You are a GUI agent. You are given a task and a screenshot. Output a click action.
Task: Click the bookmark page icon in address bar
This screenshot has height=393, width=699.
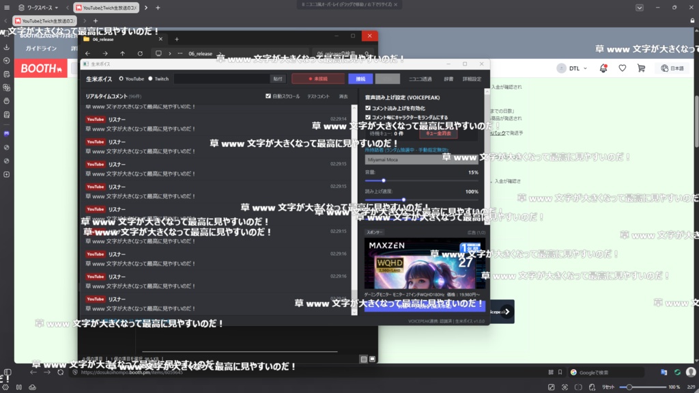click(560, 372)
